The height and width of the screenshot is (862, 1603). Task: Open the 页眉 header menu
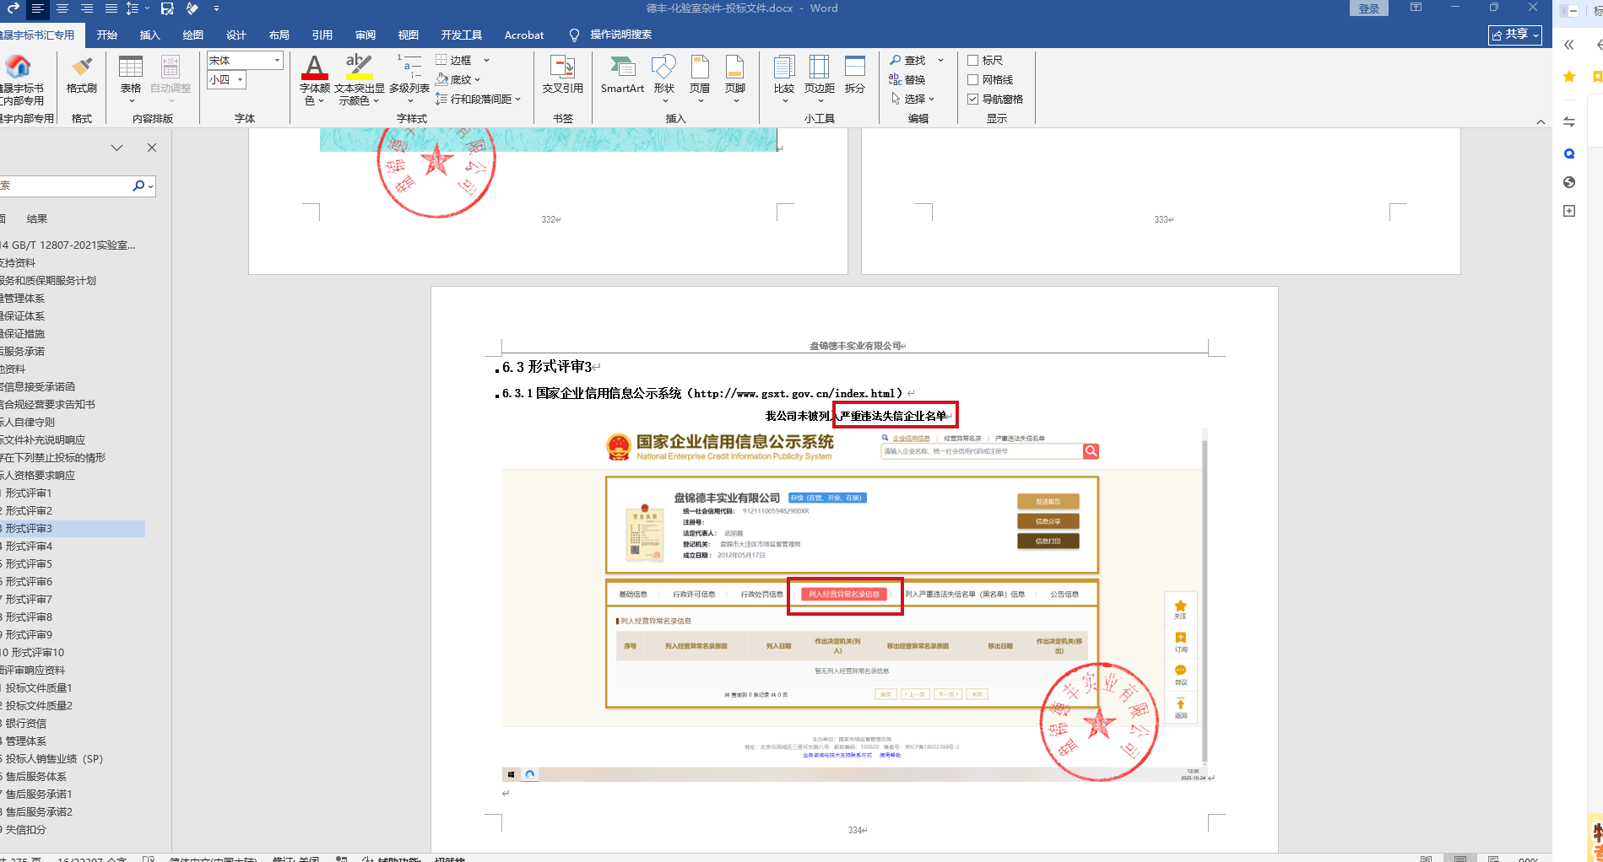coord(700,79)
